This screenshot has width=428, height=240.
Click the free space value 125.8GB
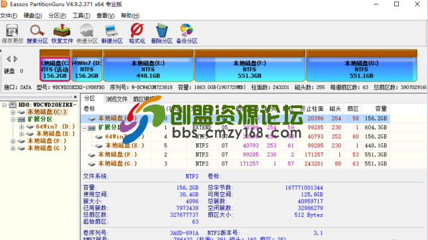click(x=312, y=194)
